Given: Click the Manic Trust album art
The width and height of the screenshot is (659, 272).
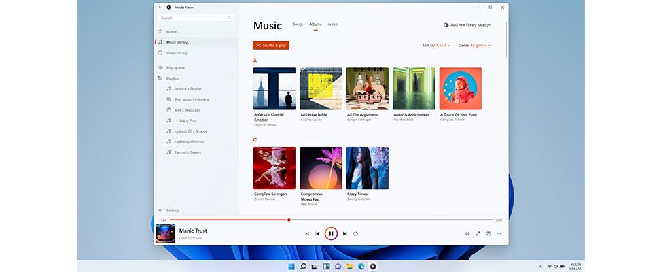Looking at the screenshot, I should tap(166, 233).
